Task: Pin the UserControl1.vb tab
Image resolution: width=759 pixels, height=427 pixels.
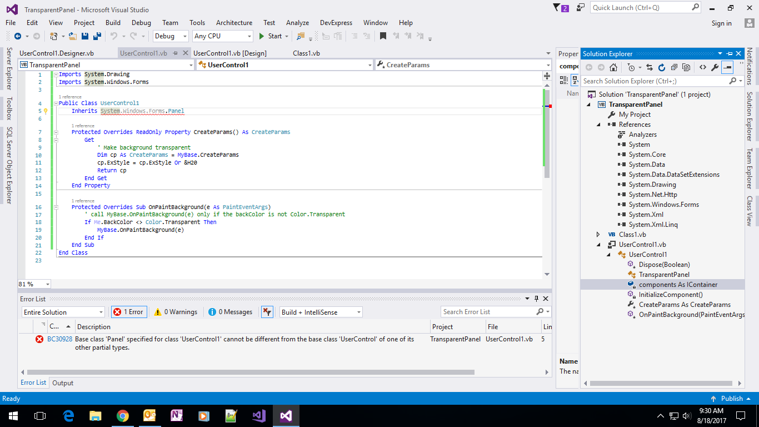Action: [x=175, y=53]
